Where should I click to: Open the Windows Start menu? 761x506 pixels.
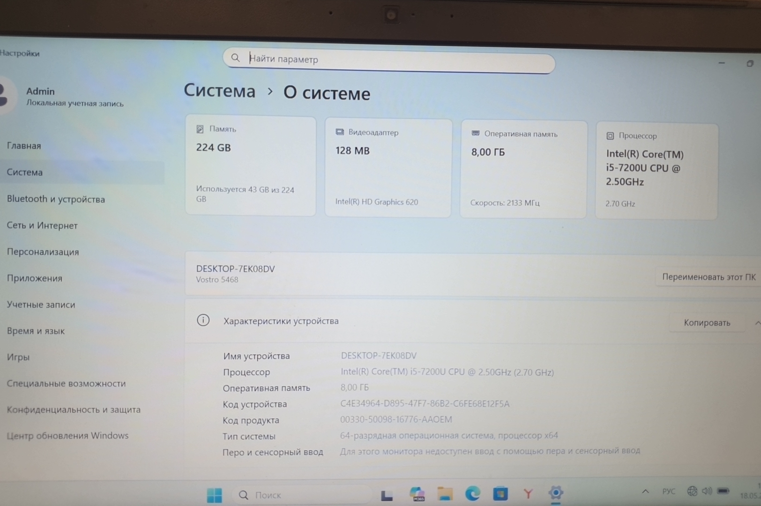click(x=215, y=495)
